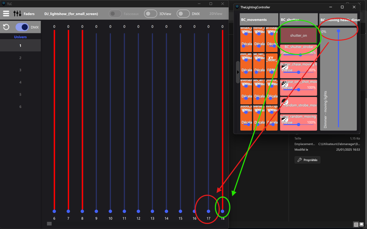
Task: Click the BC_shutter column header
Action: [x=298, y=20]
